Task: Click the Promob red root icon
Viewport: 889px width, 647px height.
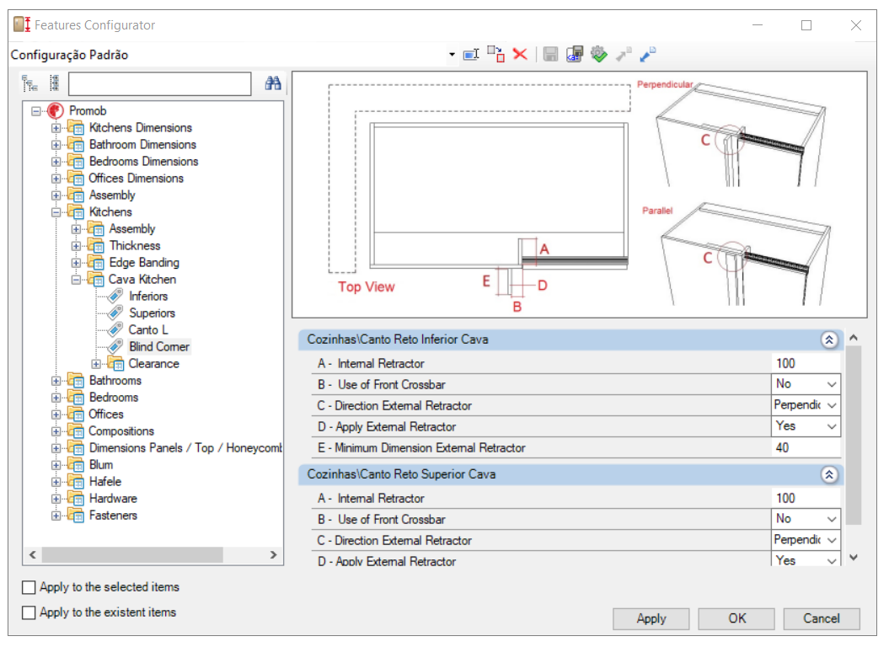Action: click(x=56, y=110)
